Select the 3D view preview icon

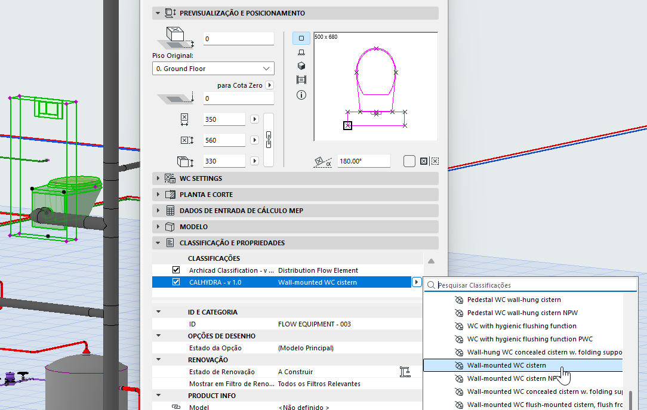[x=301, y=66]
